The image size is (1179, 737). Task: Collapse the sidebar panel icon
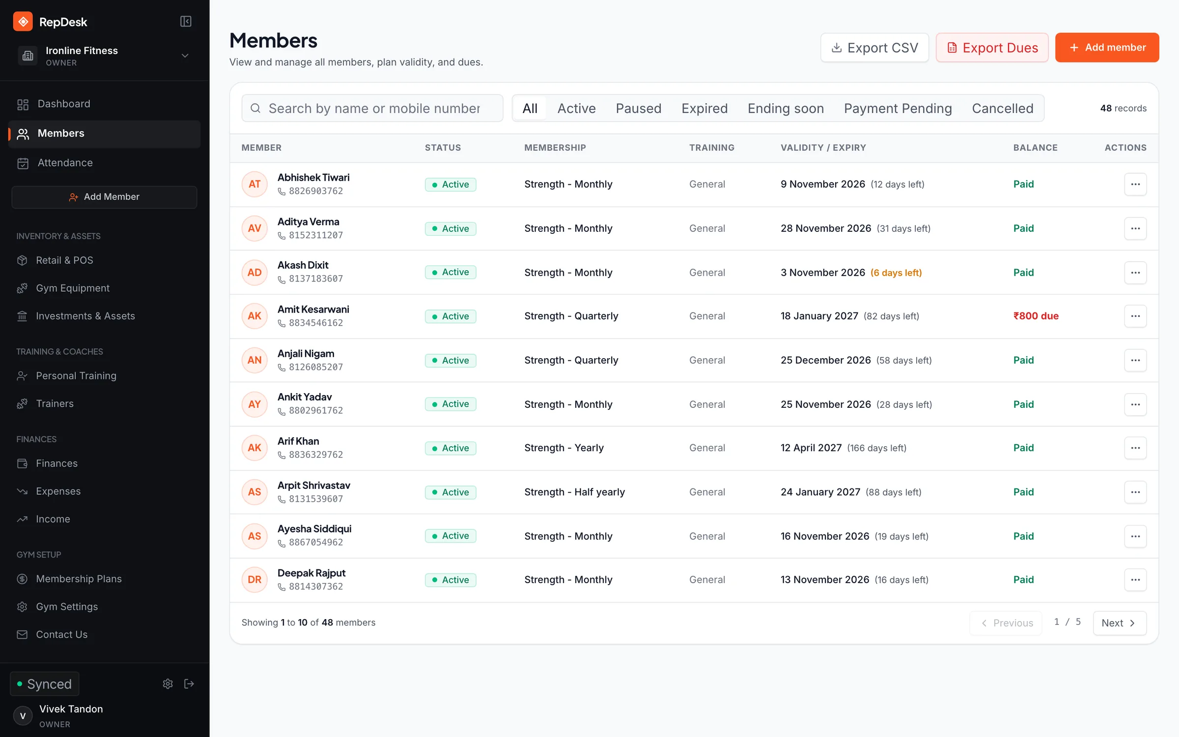click(x=186, y=22)
